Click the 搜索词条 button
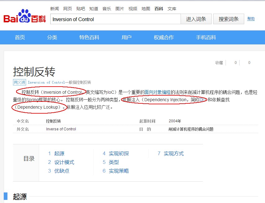 click(x=228, y=19)
